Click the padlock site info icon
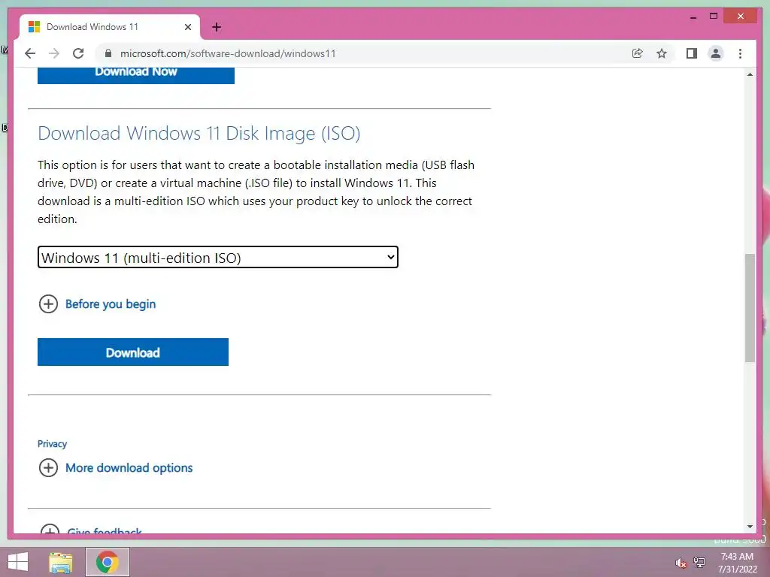 108,53
